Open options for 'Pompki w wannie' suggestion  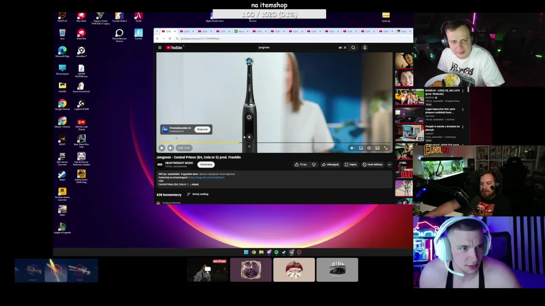(463, 127)
